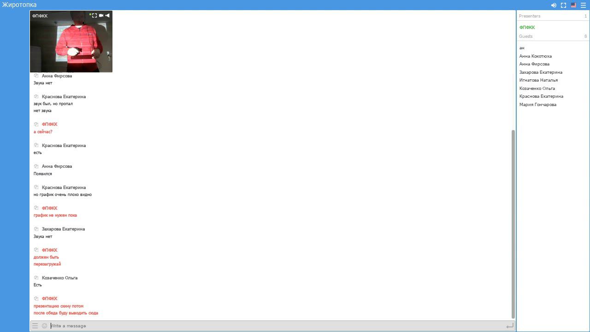Click the presenter video thumbnail
Image resolution: width=590 pixels, height=332 pixels.
tap(71, 41)
